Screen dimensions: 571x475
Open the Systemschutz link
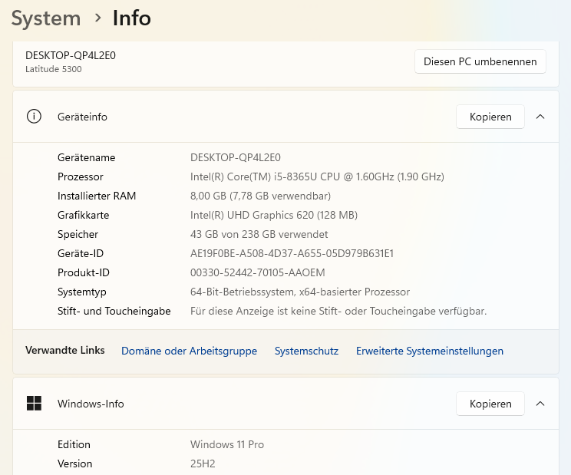306,351
